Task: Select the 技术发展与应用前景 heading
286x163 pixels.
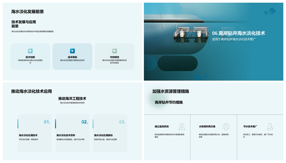Action: (x=24, y=24)
